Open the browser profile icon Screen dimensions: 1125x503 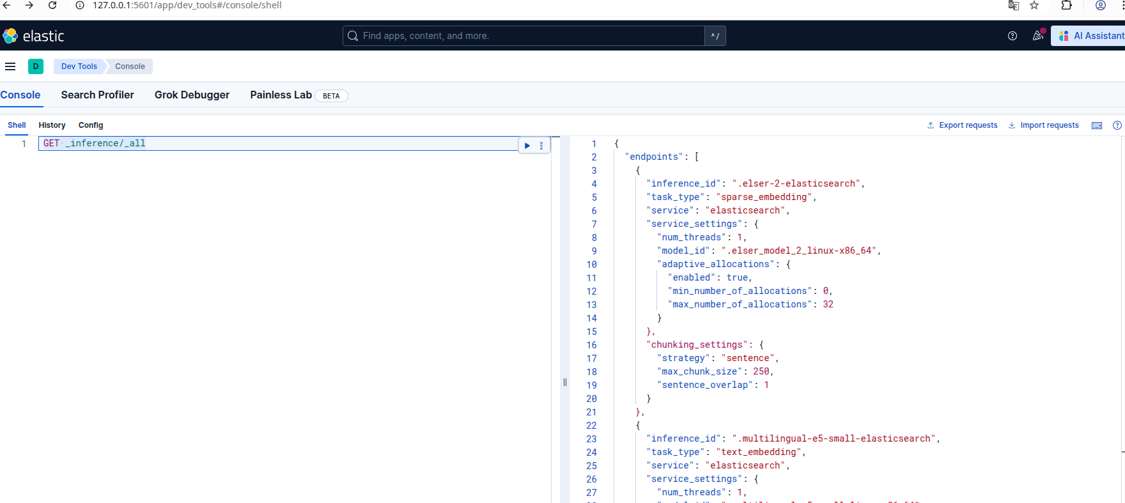pyautogui.click(x=1101, y=5)
